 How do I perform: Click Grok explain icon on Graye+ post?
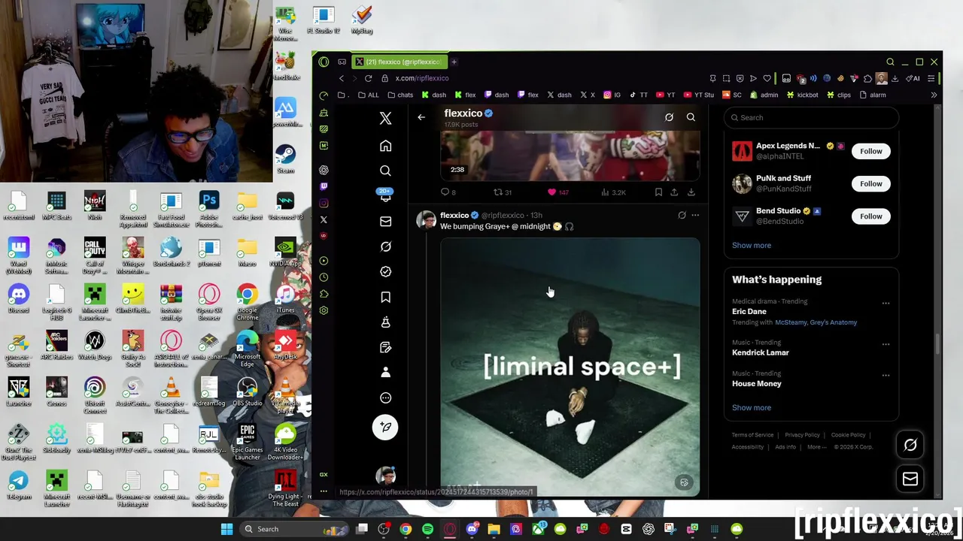pos(682,216)
